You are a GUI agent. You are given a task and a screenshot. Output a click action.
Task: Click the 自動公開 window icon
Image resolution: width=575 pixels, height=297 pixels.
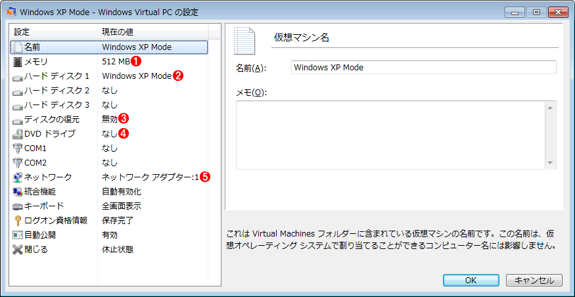click(18, 235)
